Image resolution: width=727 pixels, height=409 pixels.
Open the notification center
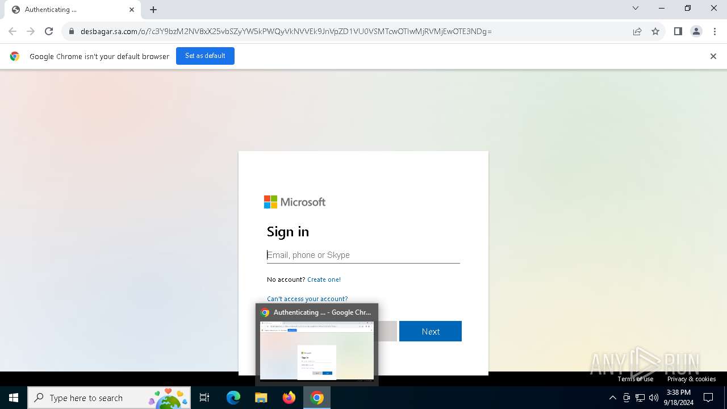point(708,398)
